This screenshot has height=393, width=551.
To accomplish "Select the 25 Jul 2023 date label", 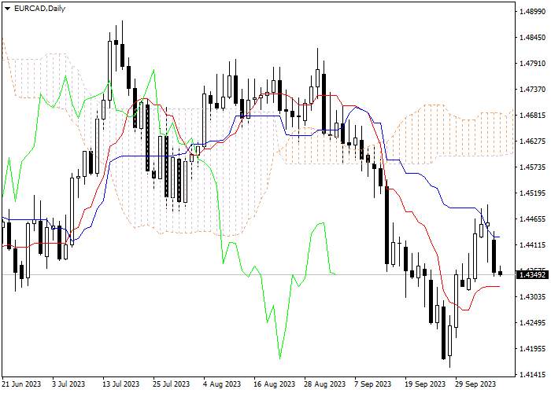I will click(171, 384).
